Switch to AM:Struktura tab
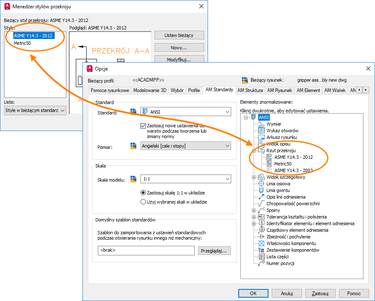This screenshot has height=301, width=375. coord(250,90)
